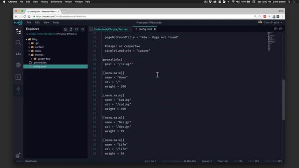
Task: Open the IDE Help menu
Action: [x=56, y=22]
